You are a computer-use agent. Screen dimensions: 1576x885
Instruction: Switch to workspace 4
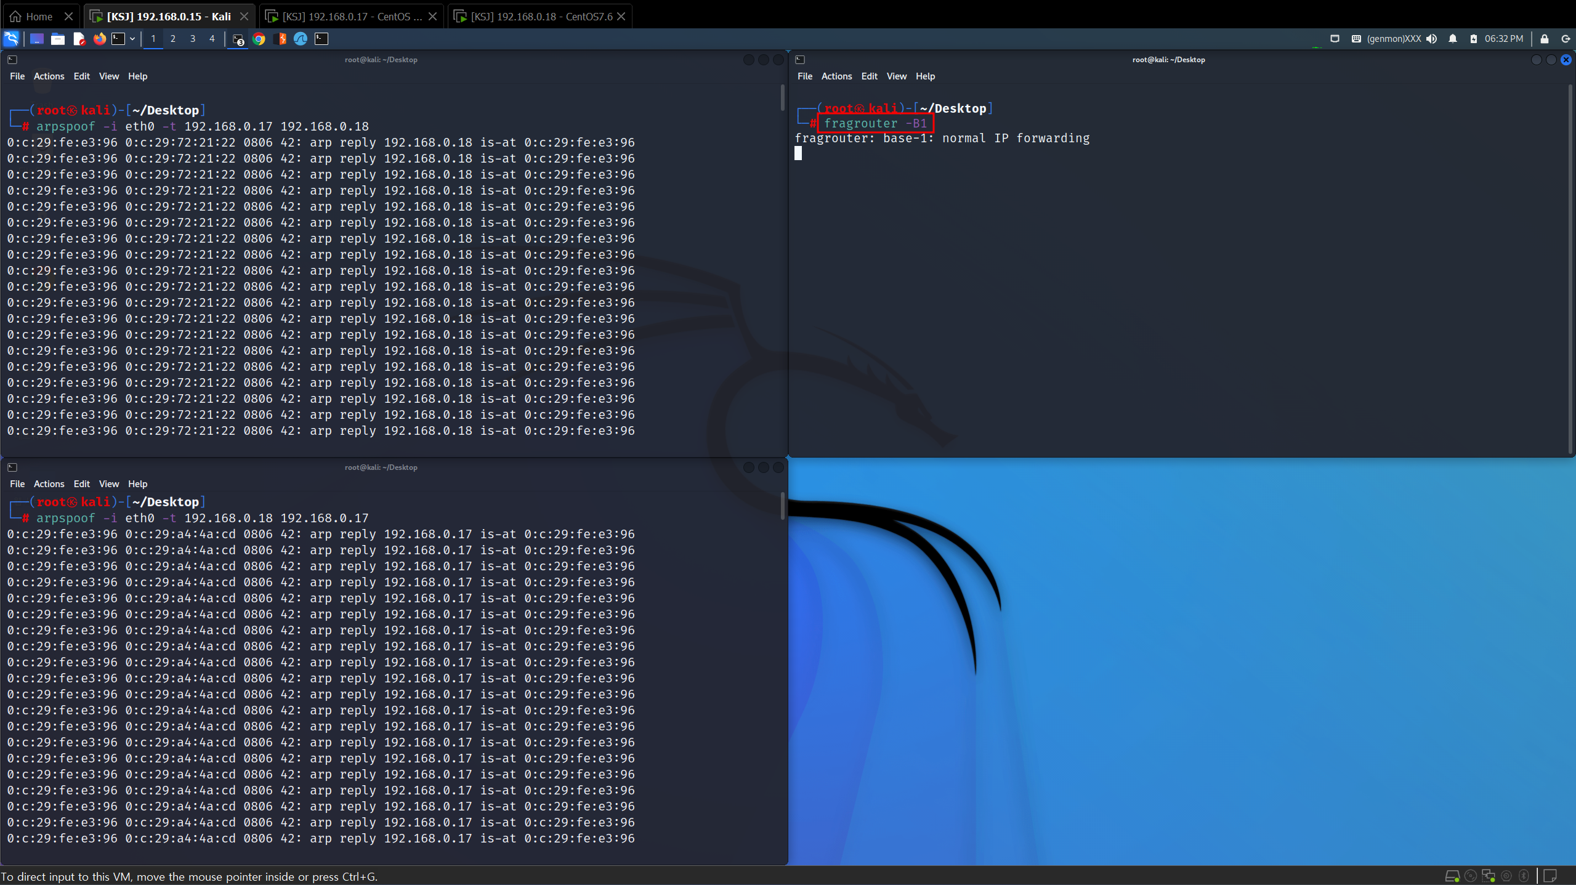pyautogui.click(x=212, y=39)
